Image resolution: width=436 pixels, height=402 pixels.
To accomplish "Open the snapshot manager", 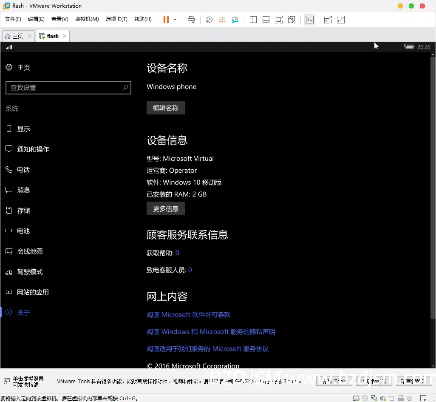I will coord(235,20).
